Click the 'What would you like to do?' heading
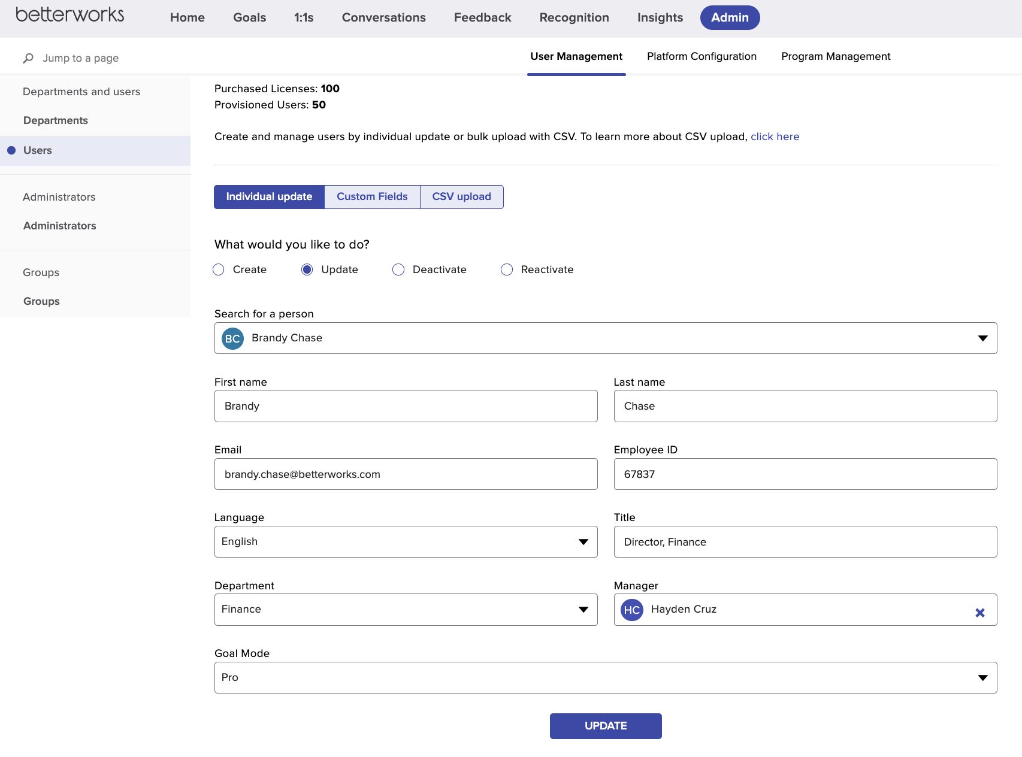This screenshot has width=1022, height=757. tap(292, 244)
